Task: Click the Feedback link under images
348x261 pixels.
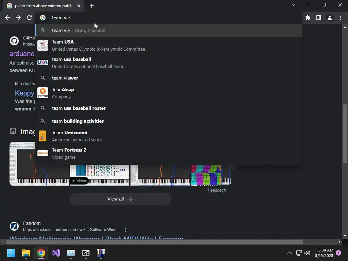Action: click(x=216, y=190)
